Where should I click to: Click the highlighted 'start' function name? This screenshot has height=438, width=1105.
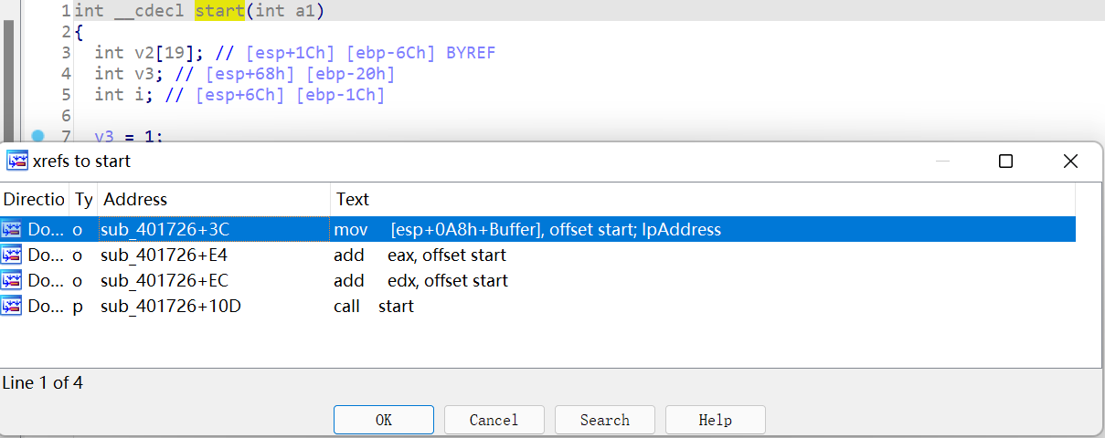pos(219,11)
